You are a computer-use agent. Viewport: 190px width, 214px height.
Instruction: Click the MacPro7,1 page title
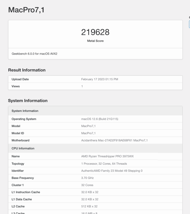pyautogui.click(x=26, y=10)
